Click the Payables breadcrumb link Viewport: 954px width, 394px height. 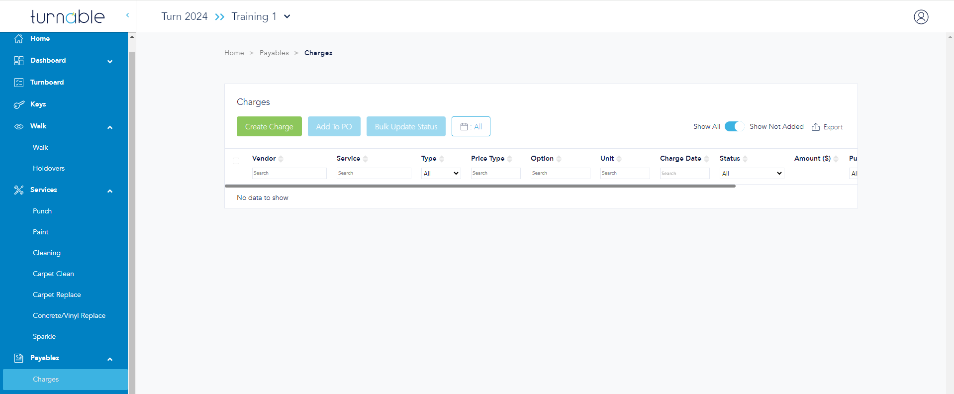[274, 53]
